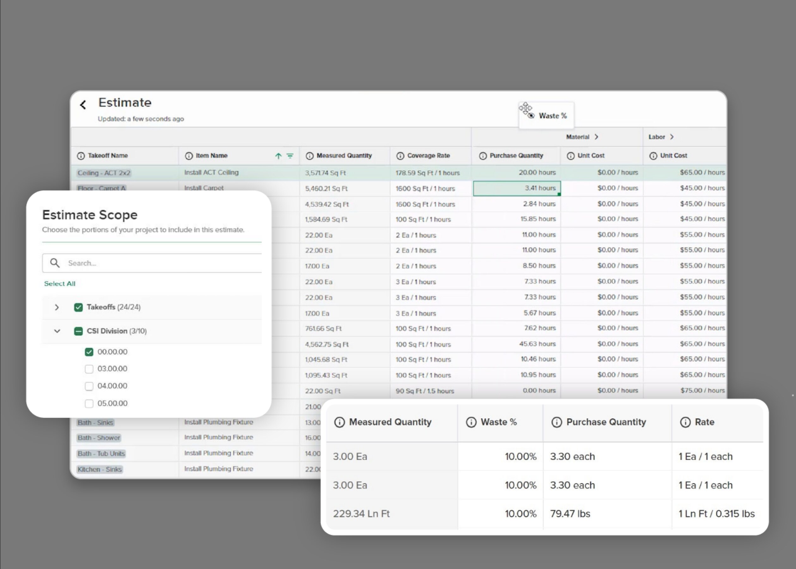Click info icon beside Waste % in bottom panel
The width and height of the screenshot is (796, 569).
[x=471, y=422]
